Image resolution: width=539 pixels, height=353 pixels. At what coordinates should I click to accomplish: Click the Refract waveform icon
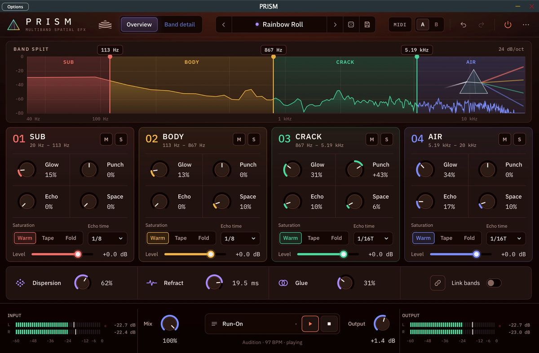coord(152,283)
